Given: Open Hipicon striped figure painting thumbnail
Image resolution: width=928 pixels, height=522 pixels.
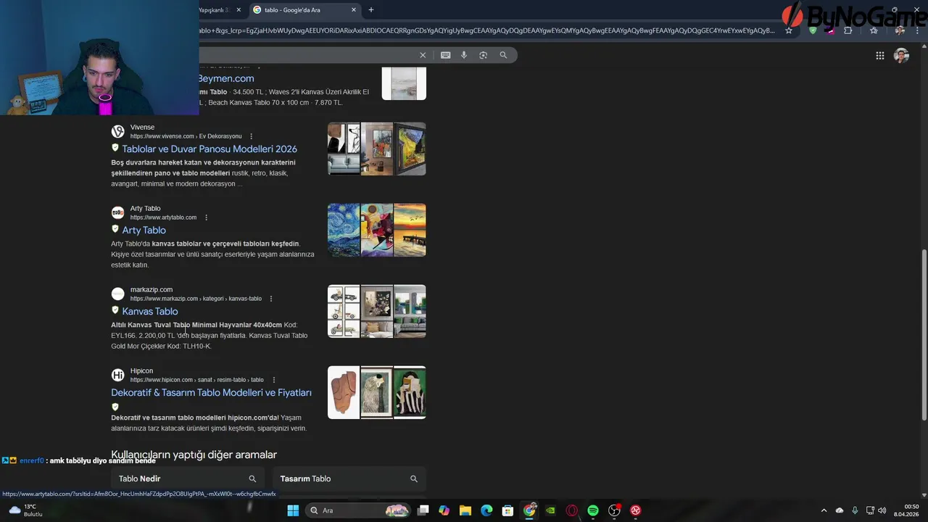Looking at the screenshot, I should click(410, 392).
